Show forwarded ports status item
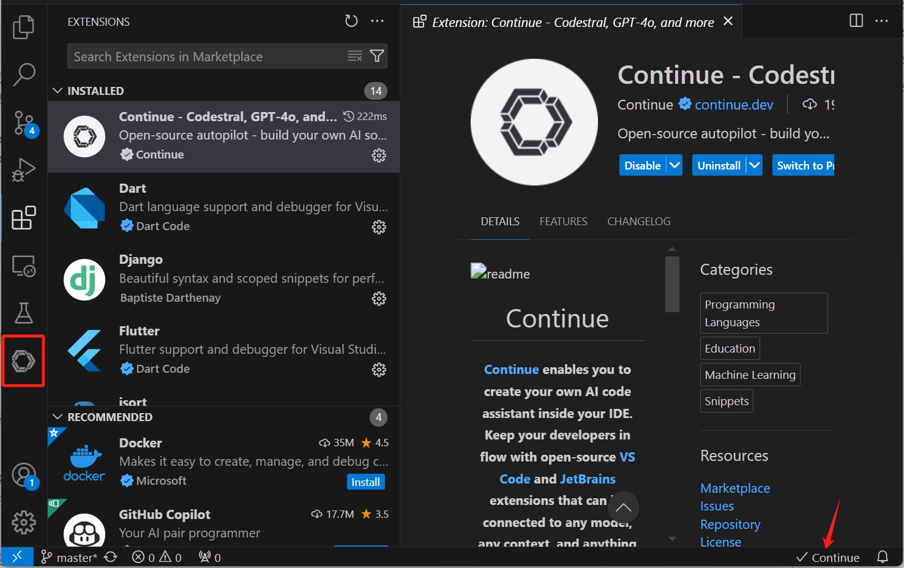This screenshot has height=568, width=904. (x=210, y=557)
